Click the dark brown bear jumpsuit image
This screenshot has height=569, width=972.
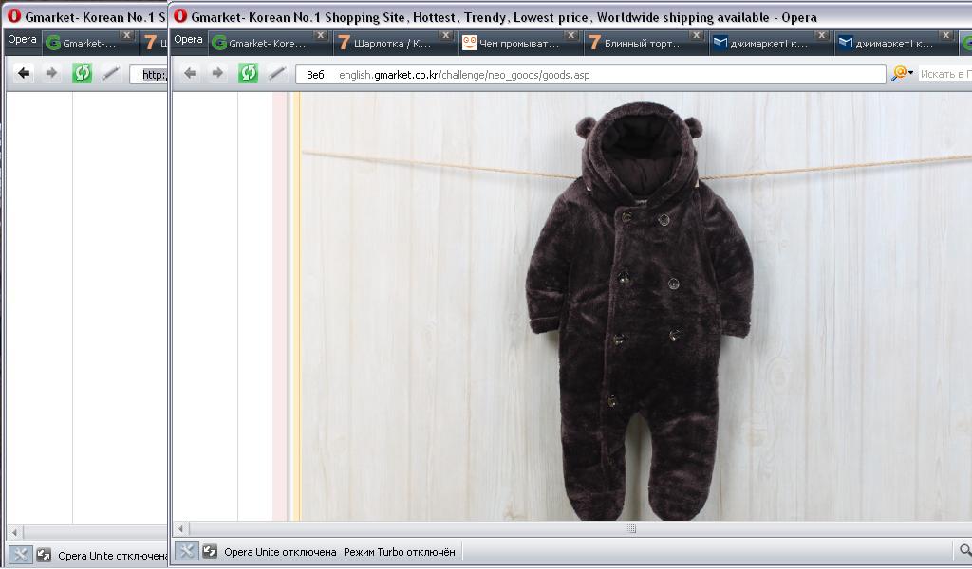point(639,309)
